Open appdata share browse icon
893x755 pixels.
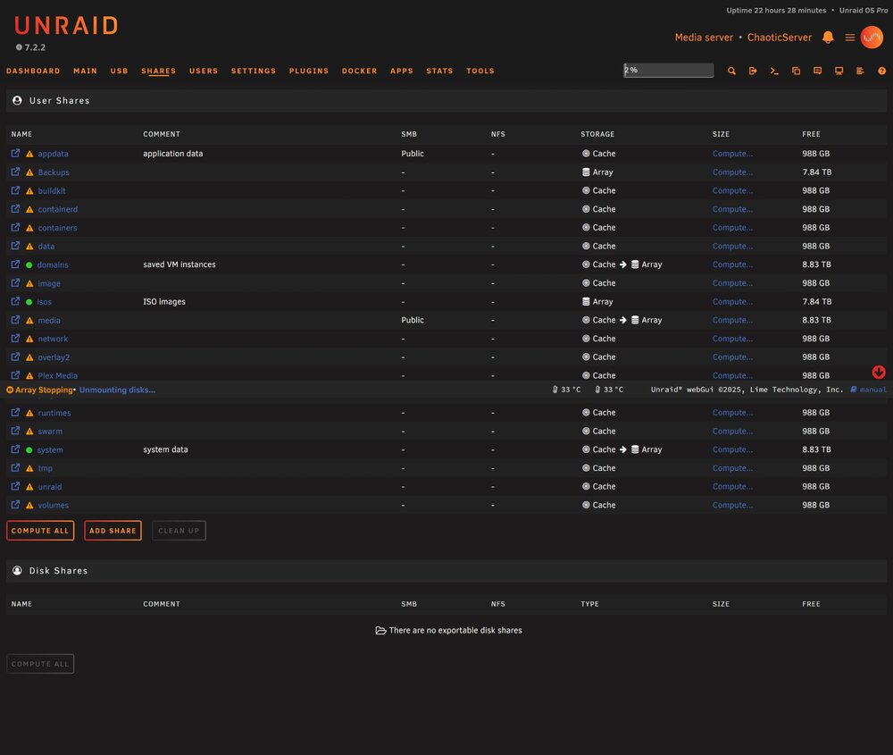pos(15,154)
